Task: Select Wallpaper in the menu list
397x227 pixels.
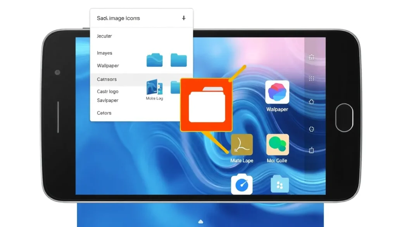Action: (x=108, y=66)
